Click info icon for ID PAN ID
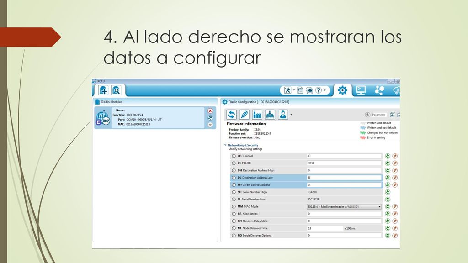This screenshot has width=468, height=263. point(234,163)
